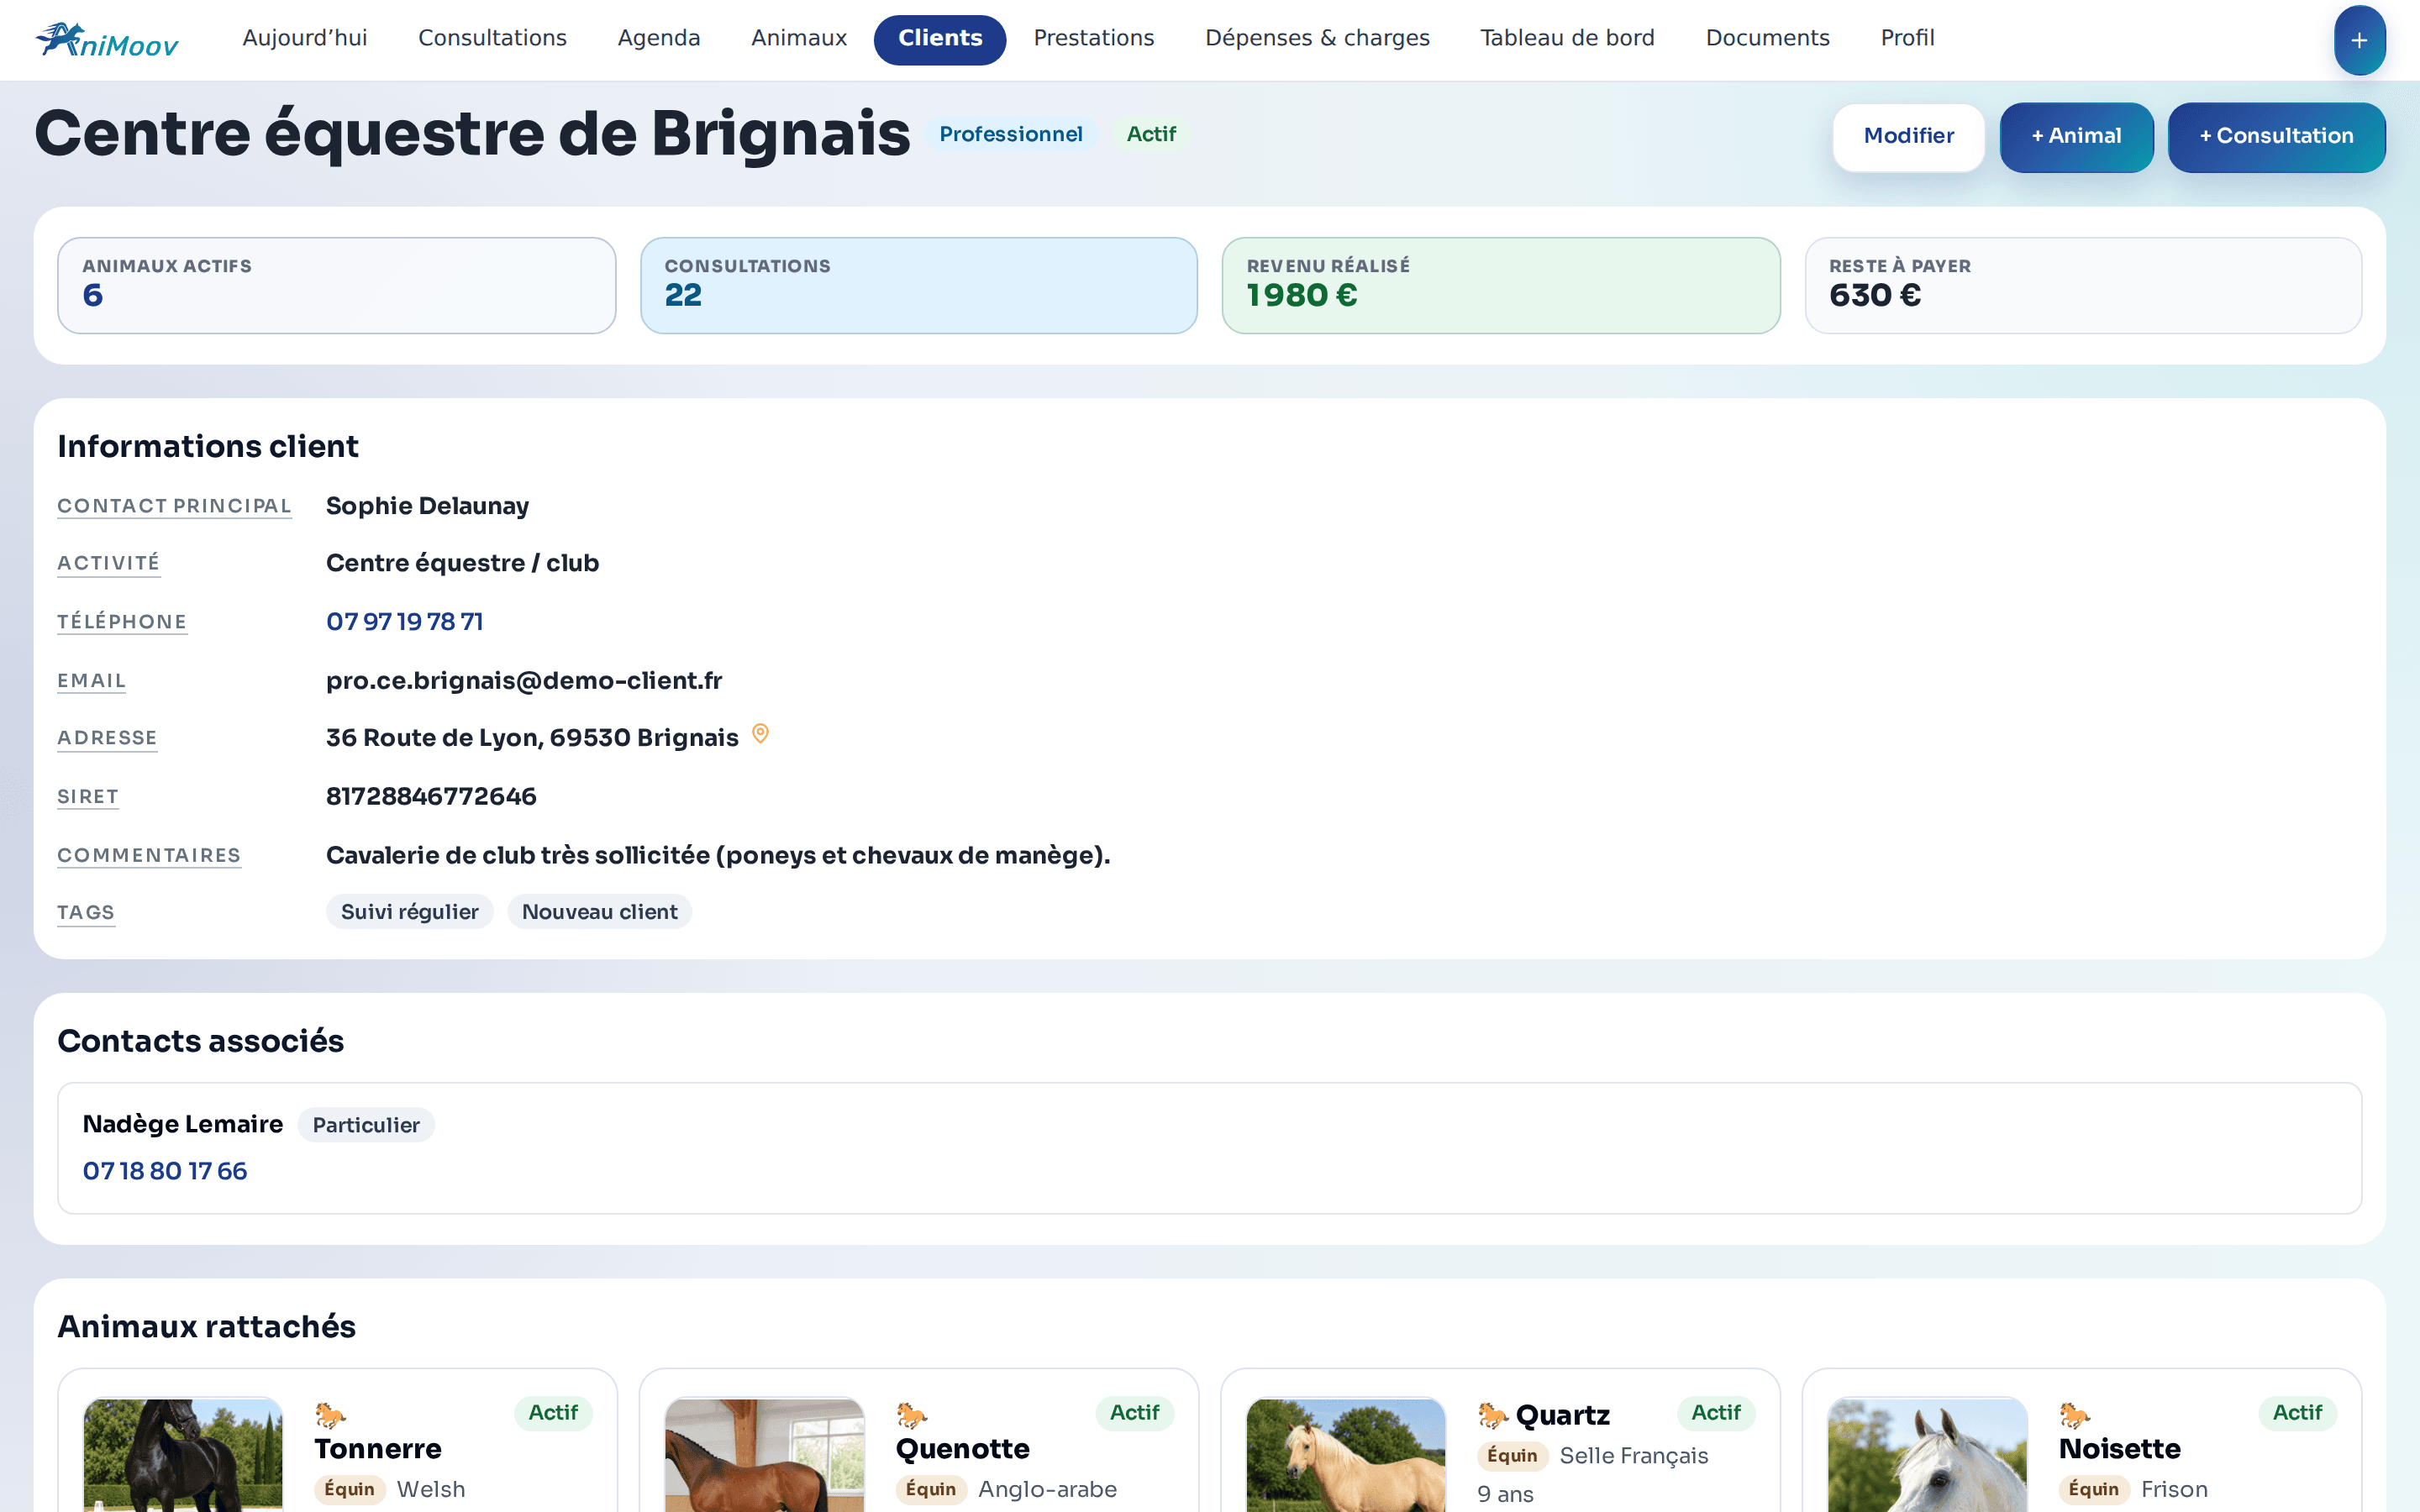Click the Nouveau client tag
The image size is (2420, 1512).
point(600,912)
